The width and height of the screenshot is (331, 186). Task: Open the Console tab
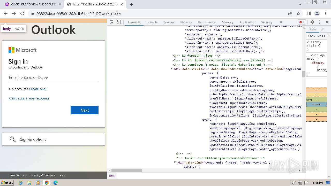(152, 22)
